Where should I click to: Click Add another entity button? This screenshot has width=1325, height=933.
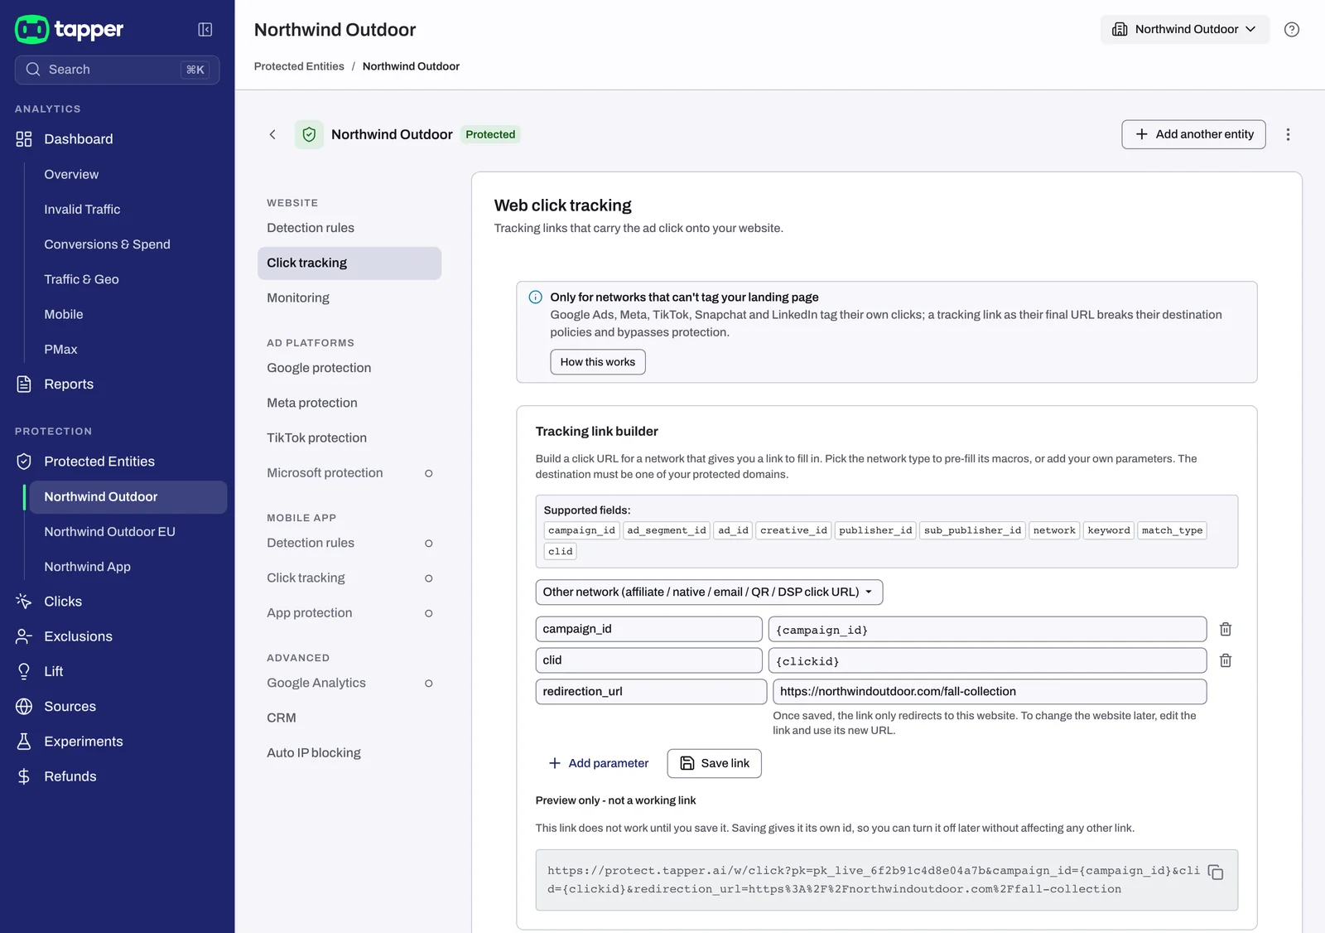[x=1193, y=134]
